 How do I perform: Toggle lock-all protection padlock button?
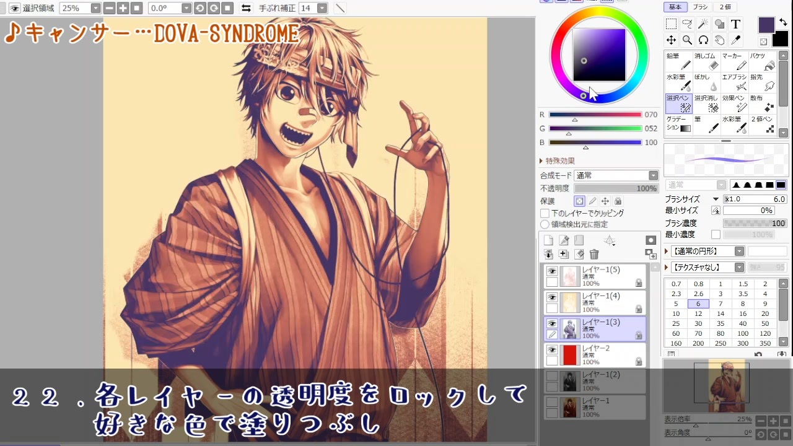pos(618,201)
